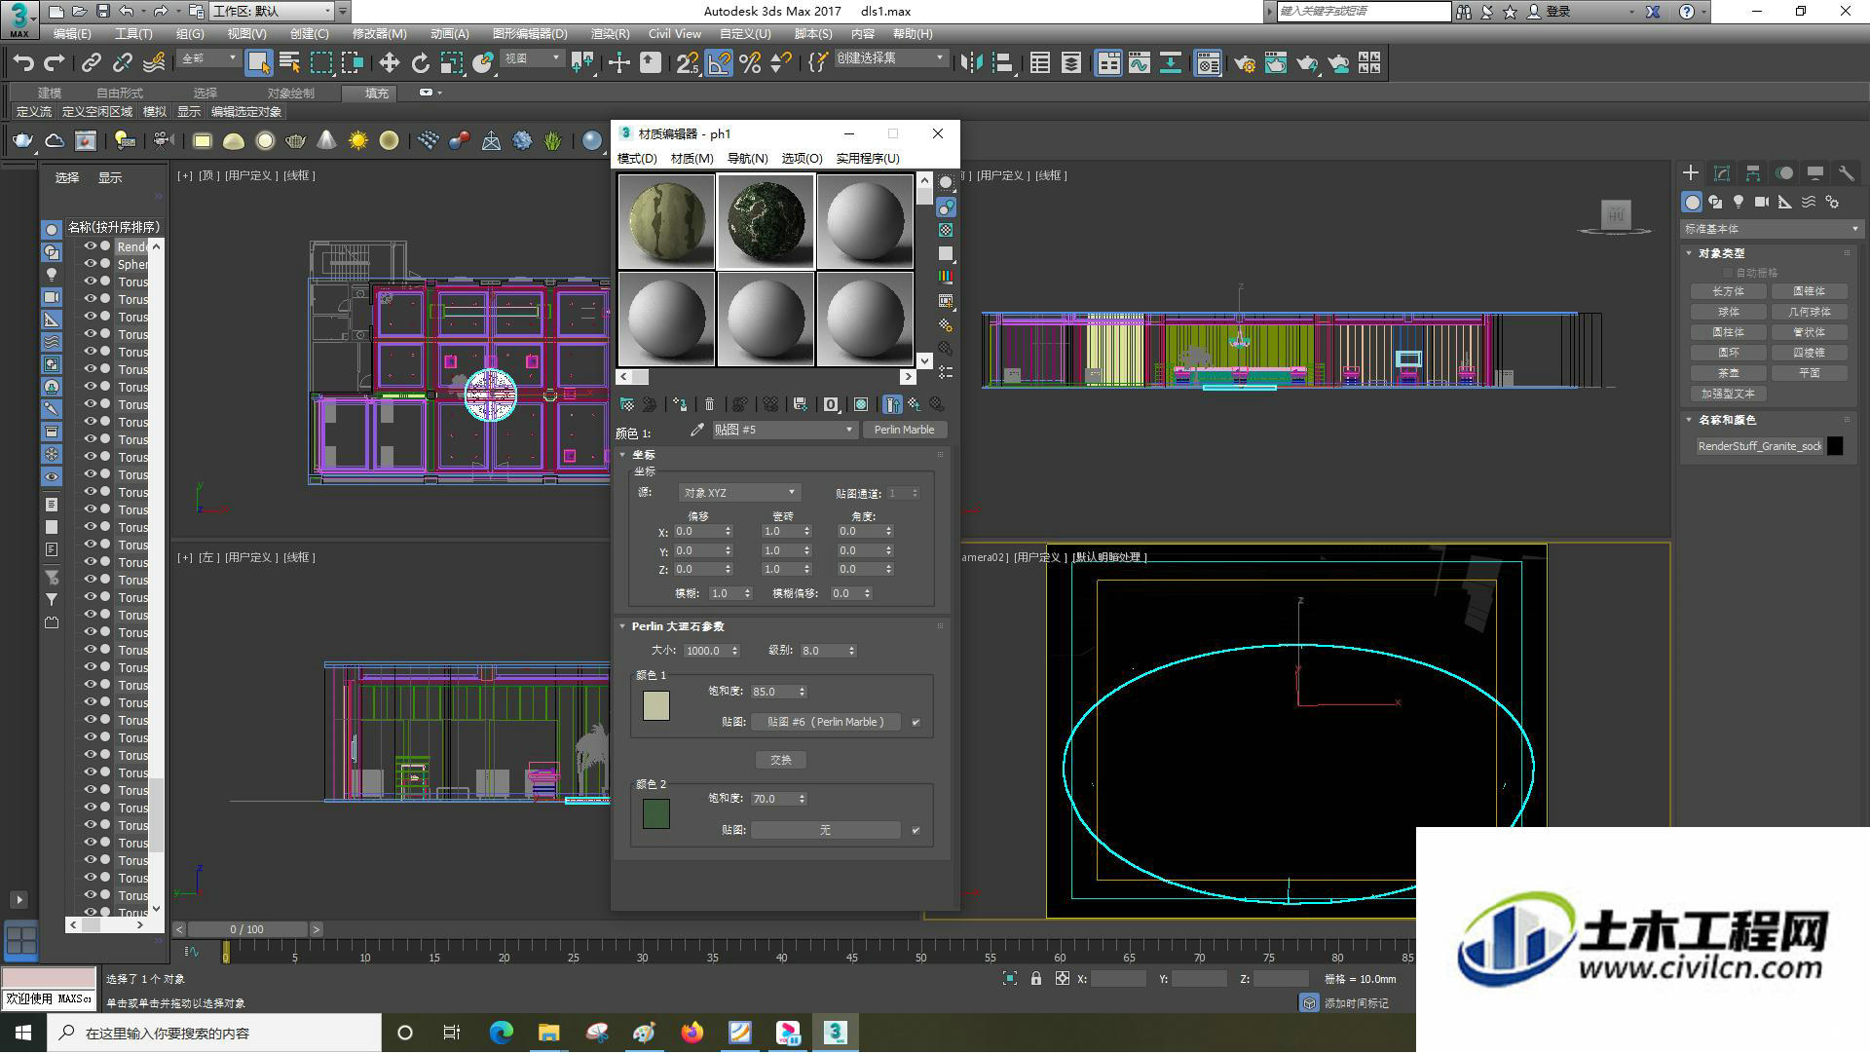Click the eyedropper pick material icon

tap(696, 430)
